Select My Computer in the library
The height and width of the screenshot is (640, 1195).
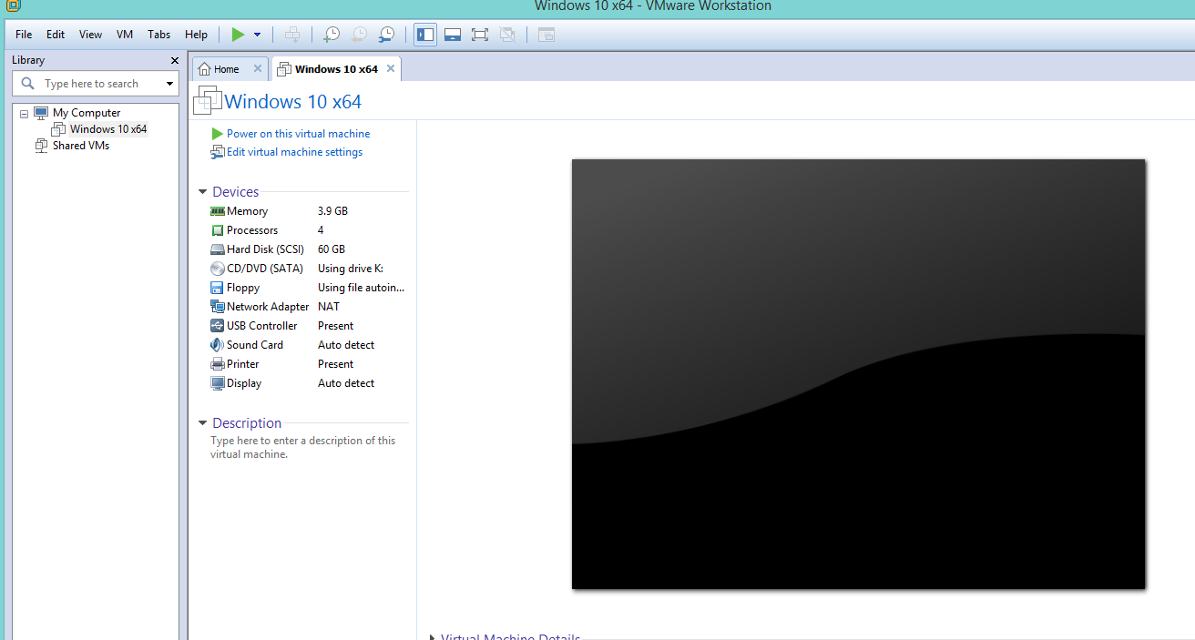tap(87, 113)
